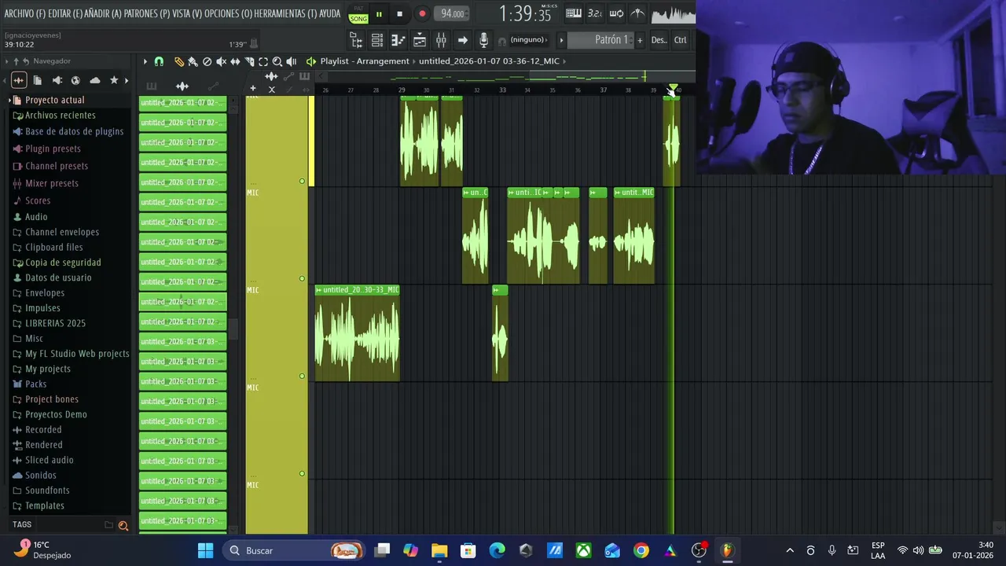Image resolution: width=1006 pixels, height=566 pixels.
Task: Toggle PAT/SONG mode switch
Action: point(358,15)
